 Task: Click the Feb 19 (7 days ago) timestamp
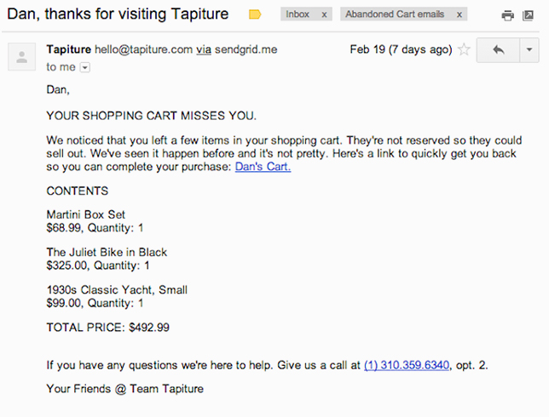(401, 49)
